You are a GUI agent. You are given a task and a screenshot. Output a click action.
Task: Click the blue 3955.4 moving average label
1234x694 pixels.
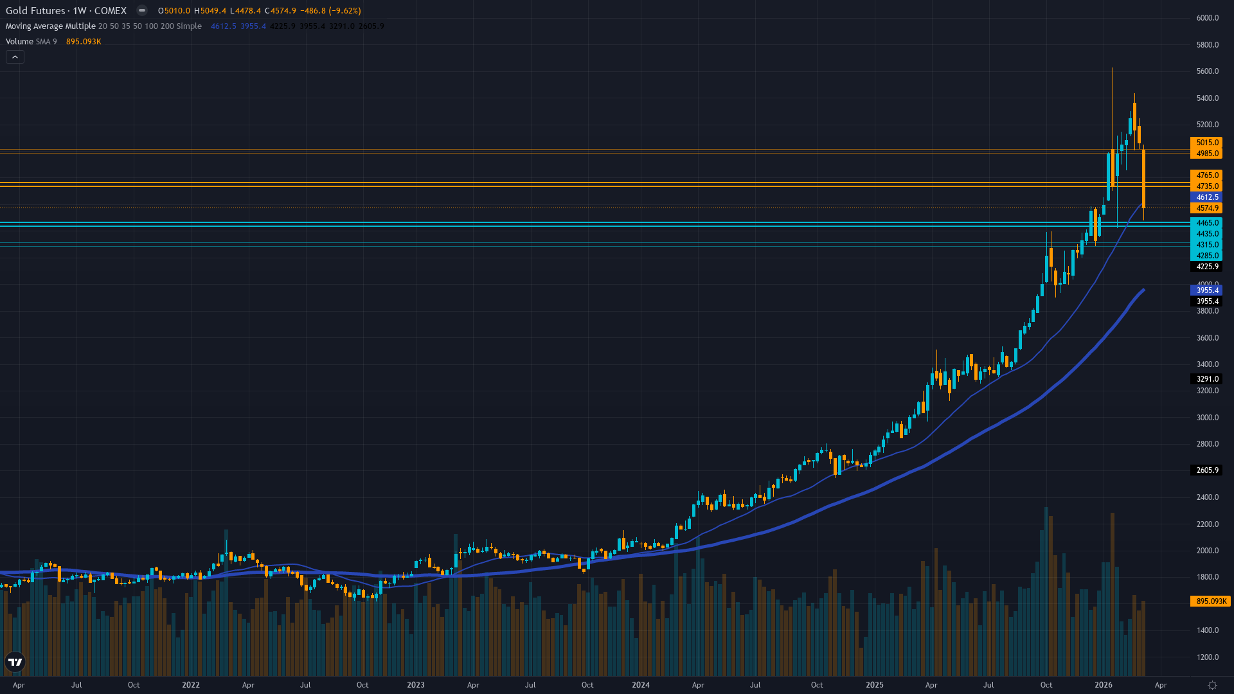1205,290
